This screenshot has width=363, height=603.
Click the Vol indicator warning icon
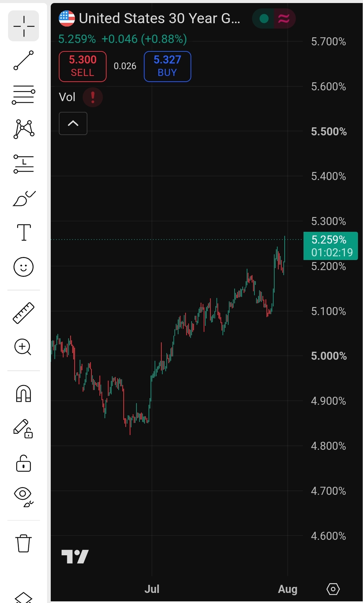93,97
